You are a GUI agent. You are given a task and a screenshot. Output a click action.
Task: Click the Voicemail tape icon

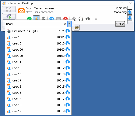(x=59, y=18)
